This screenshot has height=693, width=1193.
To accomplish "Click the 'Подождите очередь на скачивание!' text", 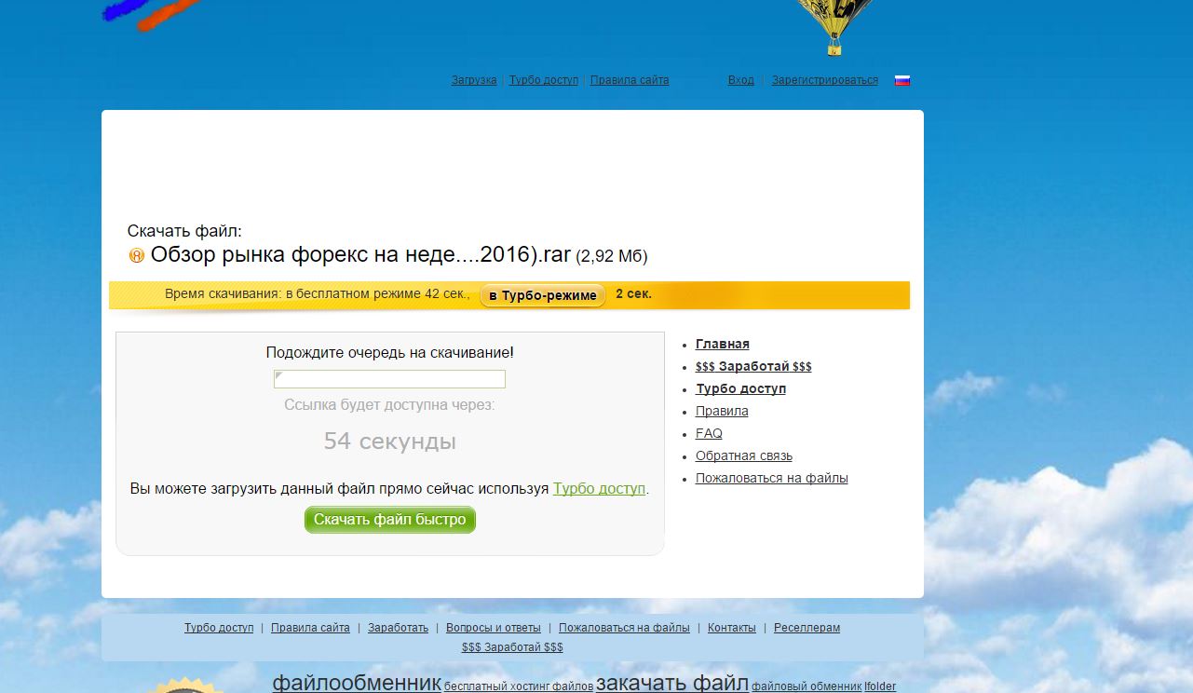I will point(390,352).
